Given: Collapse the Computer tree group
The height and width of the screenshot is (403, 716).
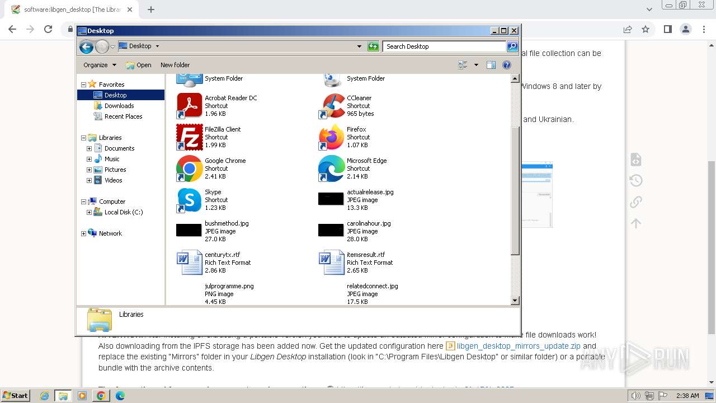Looking at the screenshot, I should [83, 201].
